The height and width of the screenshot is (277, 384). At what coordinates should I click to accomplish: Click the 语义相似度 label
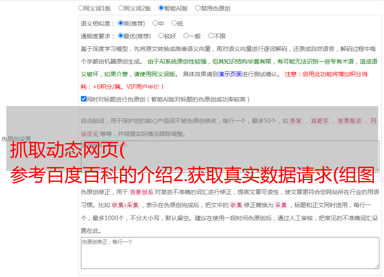(98, 24)
